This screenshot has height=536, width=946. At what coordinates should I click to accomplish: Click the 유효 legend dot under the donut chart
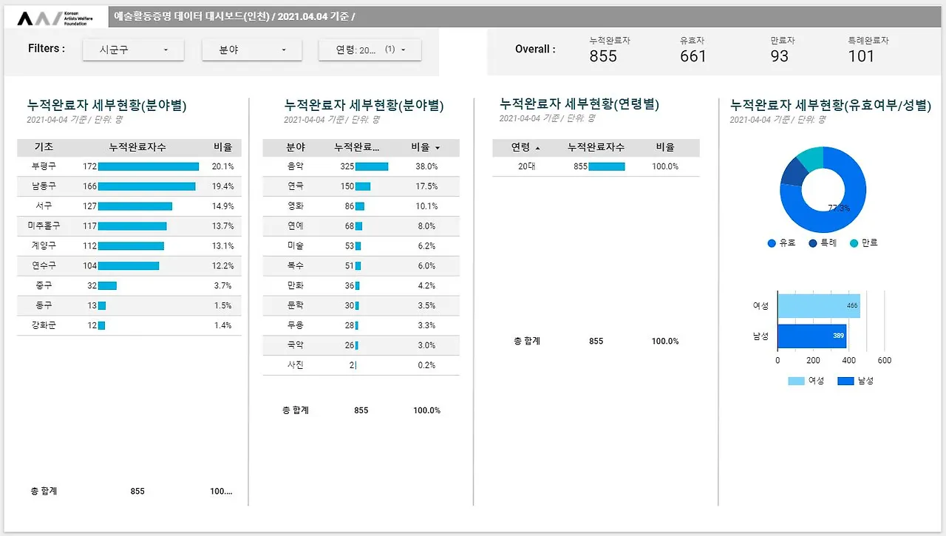coord(772,242)
